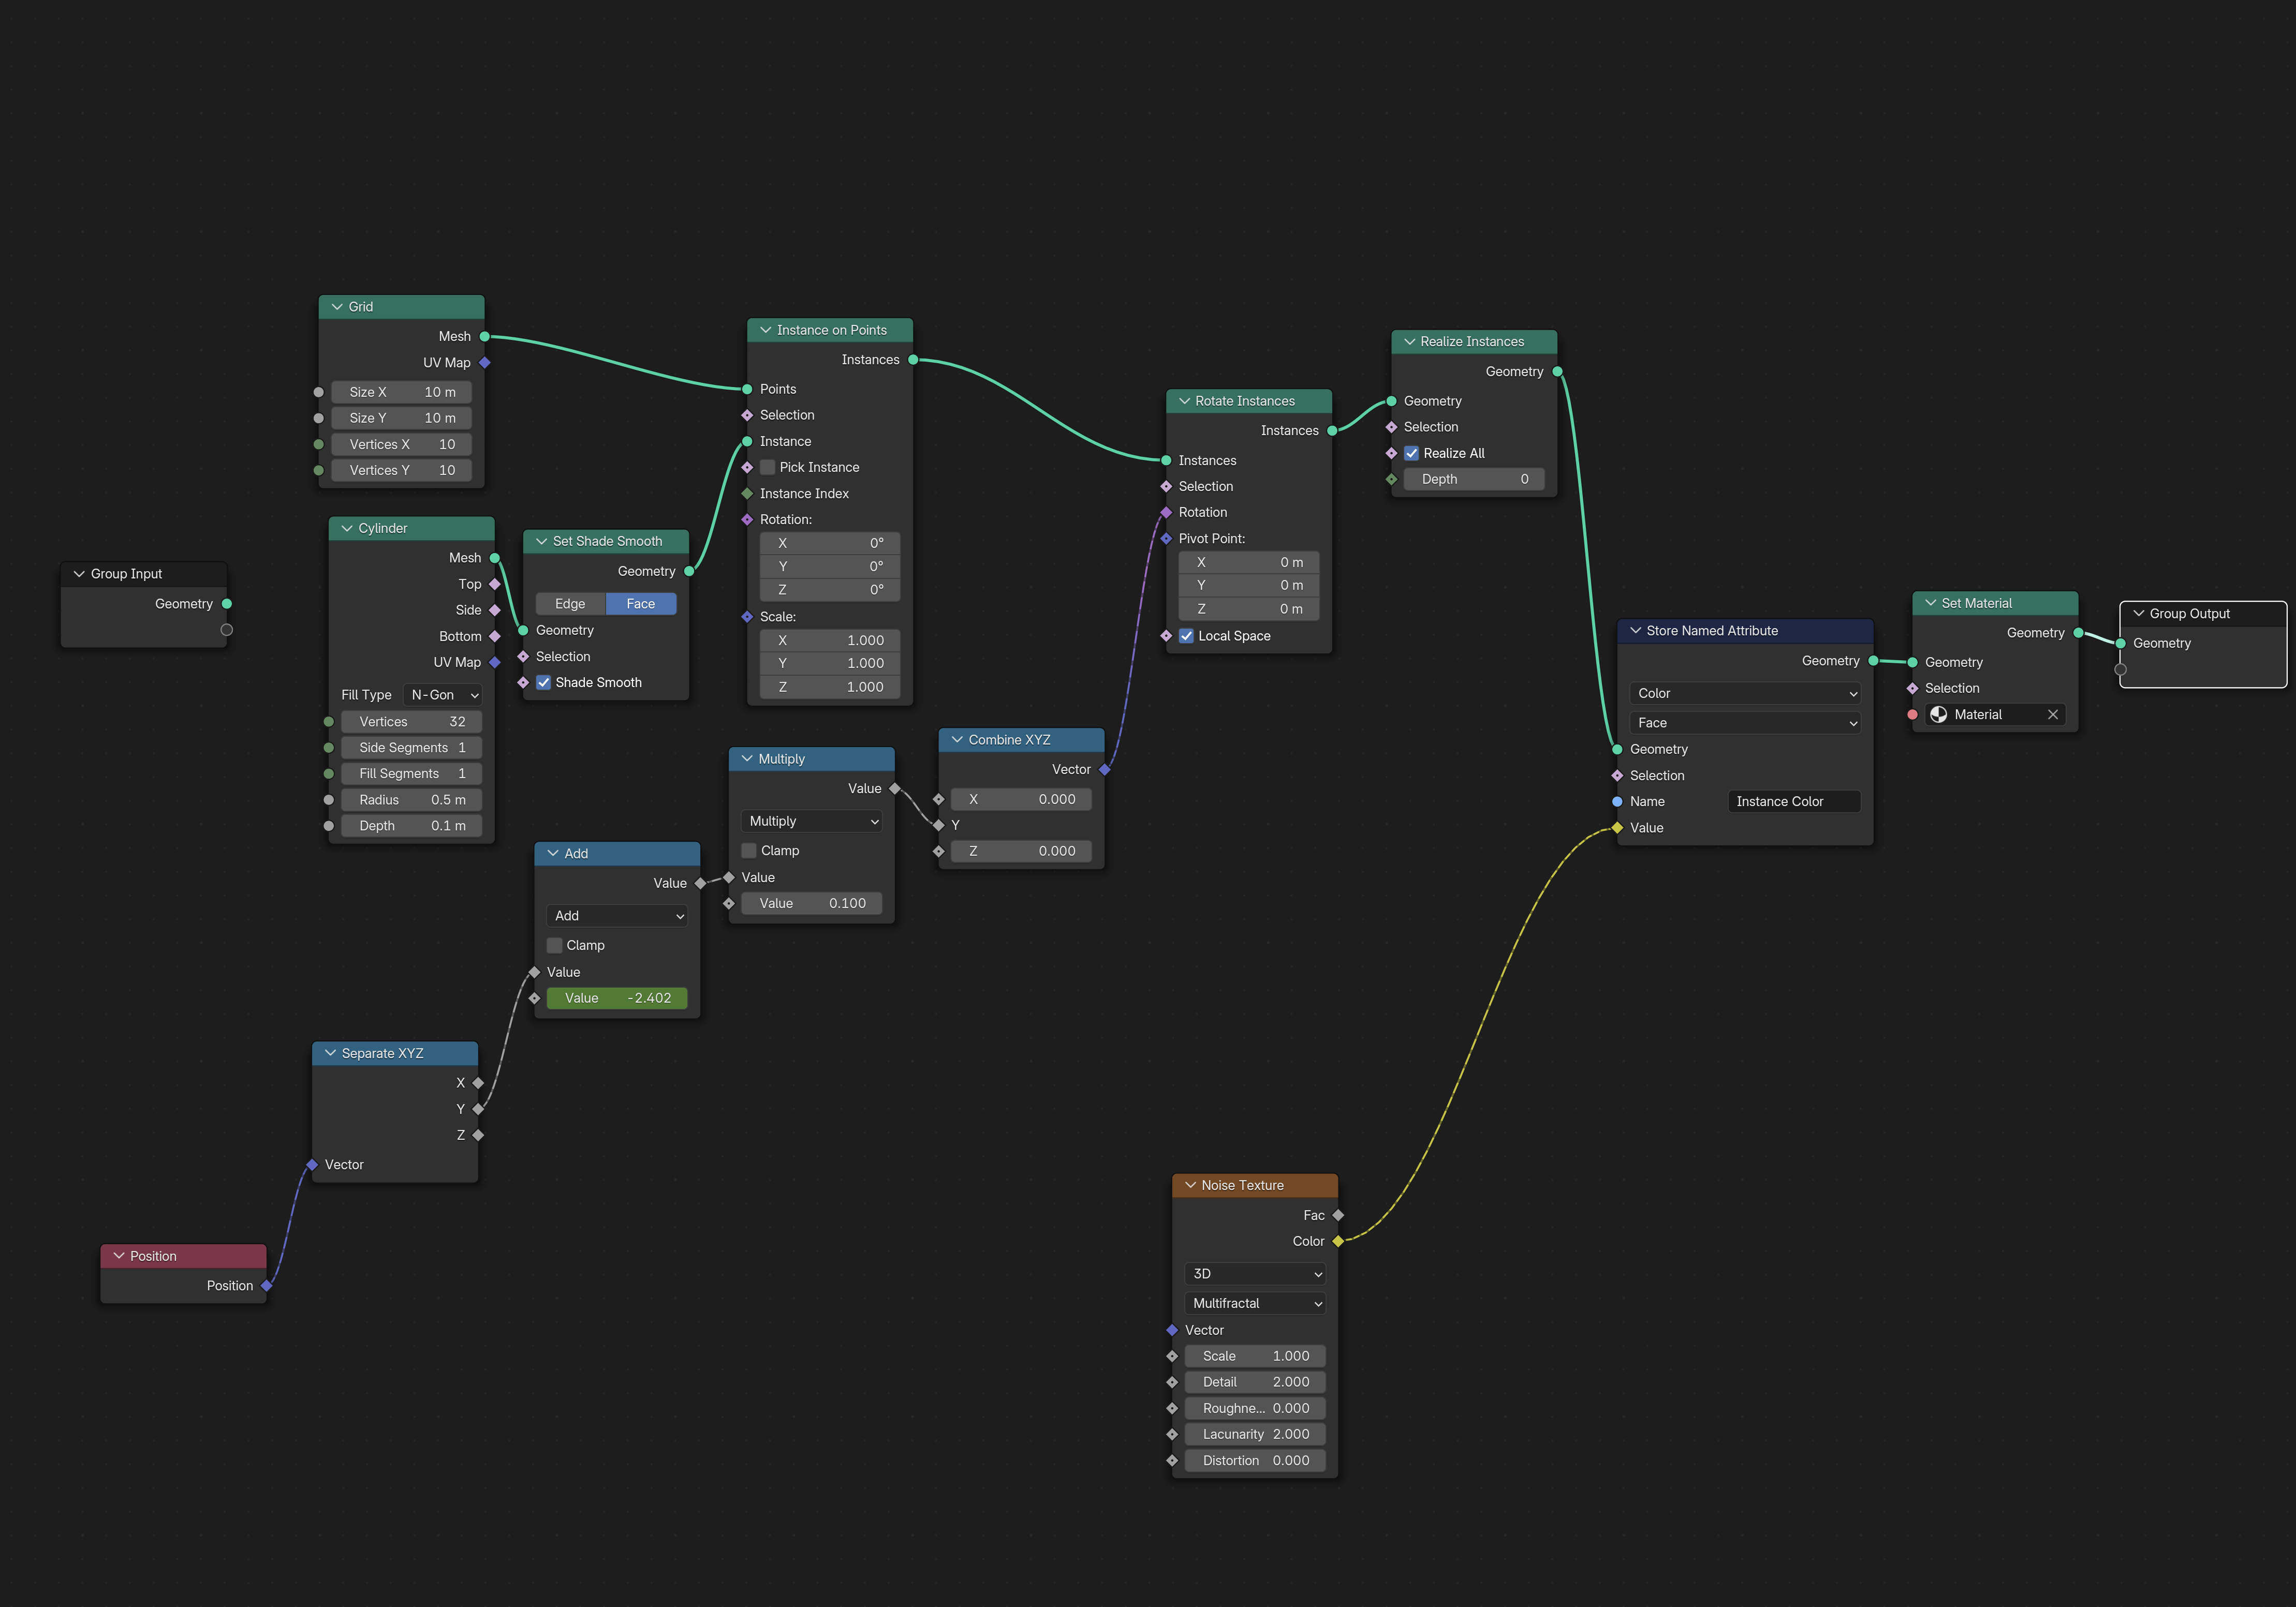Click the Noise Texture Fac output socket
The width and height of the screenshot is (2296, 1607).
1338,1215
